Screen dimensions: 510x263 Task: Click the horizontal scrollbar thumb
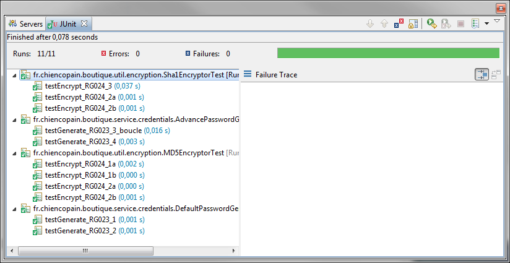[84, 251]
